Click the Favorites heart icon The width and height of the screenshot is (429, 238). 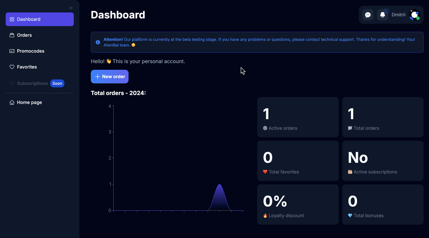coord(12,67)
